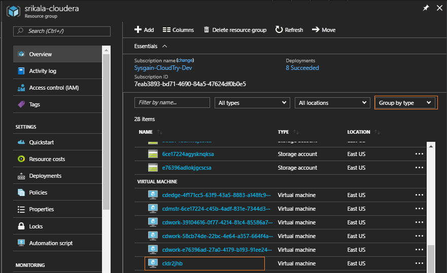Viewport: 447px width, 273px height.
Task: Click the change subscription link
Action: tap(185, 60)
